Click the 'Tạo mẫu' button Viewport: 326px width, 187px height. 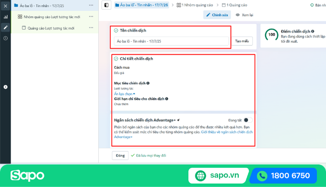242,41
